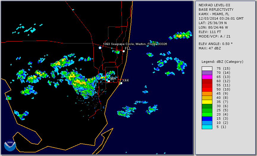Viewport: 257px width, 156px height.
Task: Select the 75 dBZ white legend swatch
Action: tap(207, 68)
